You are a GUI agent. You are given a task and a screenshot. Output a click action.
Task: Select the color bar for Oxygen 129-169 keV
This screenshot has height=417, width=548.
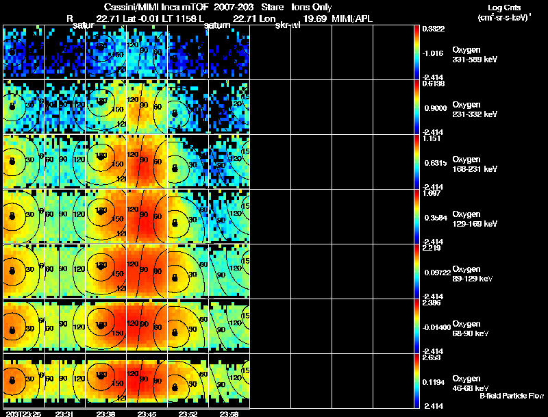tap(416, 216)
